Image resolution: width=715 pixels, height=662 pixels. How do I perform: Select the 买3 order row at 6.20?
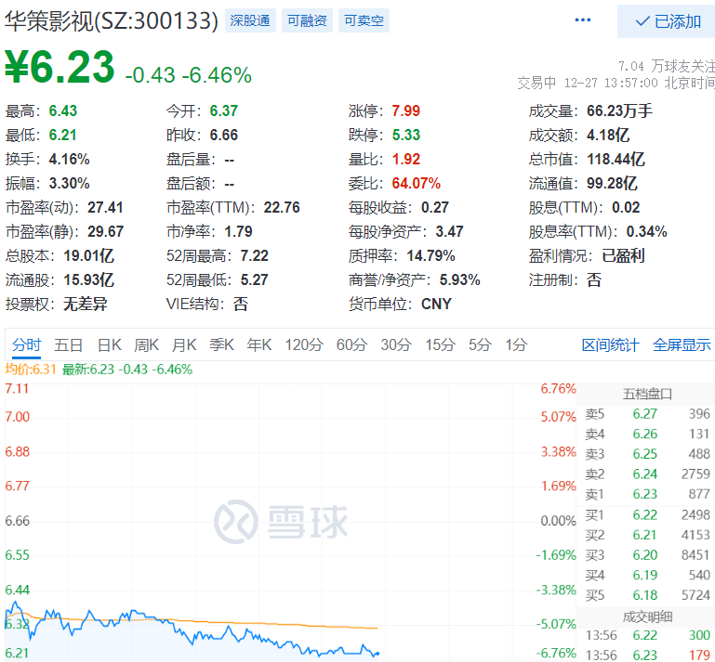tap(647, 555)
